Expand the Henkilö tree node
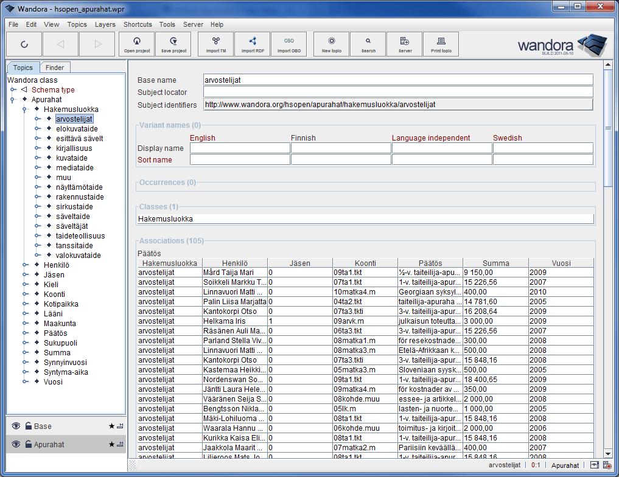The width and height of the screenshot is (619, 477). 25,265
